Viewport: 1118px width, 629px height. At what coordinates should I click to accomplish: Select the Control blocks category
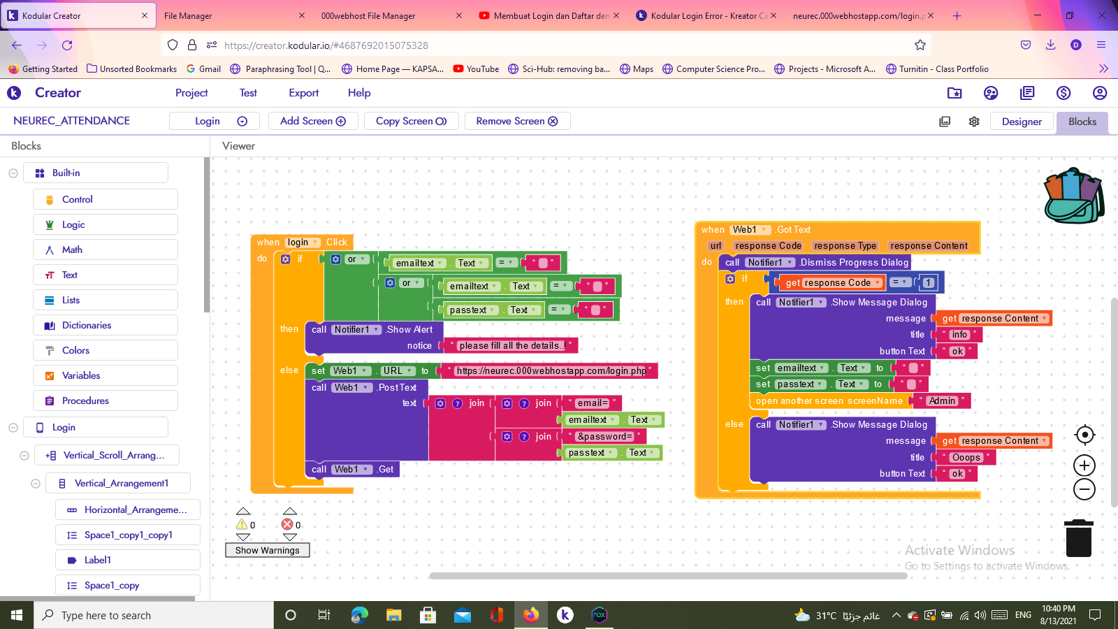[106, 199]
